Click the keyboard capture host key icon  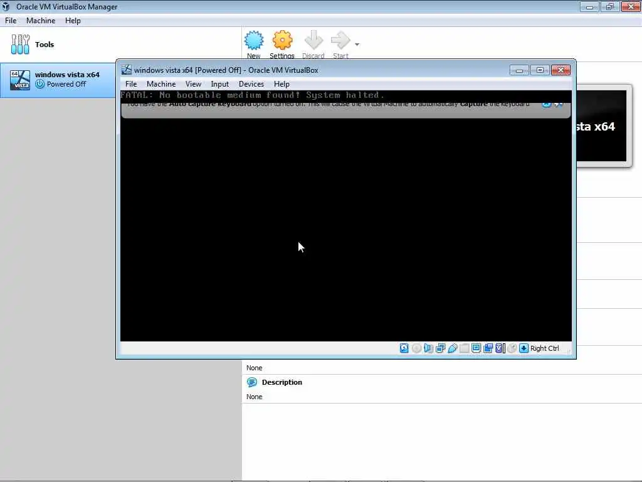pos(524,348)
